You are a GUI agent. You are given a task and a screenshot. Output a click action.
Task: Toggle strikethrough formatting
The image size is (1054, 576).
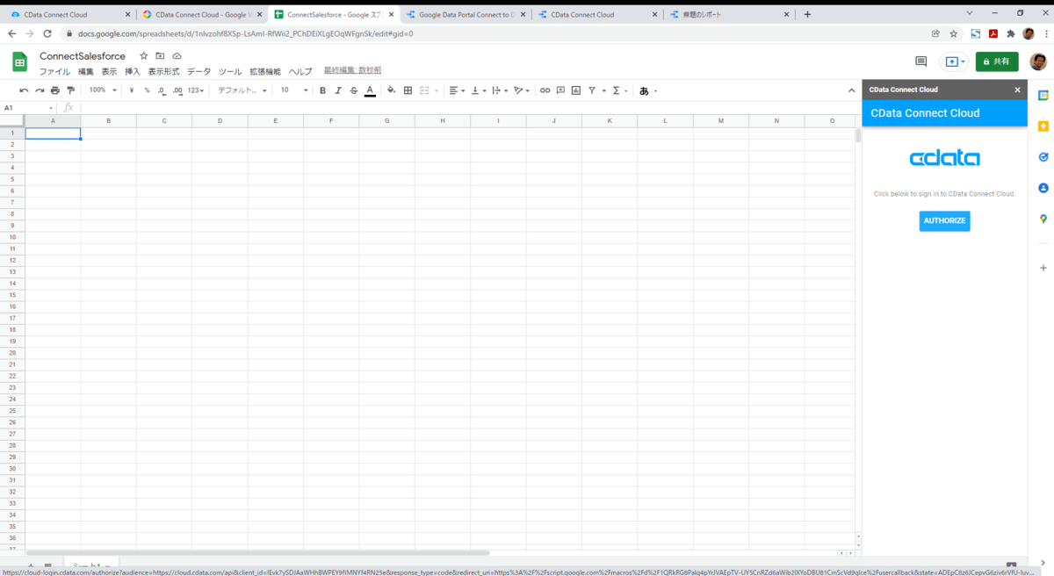coord(354,90)
